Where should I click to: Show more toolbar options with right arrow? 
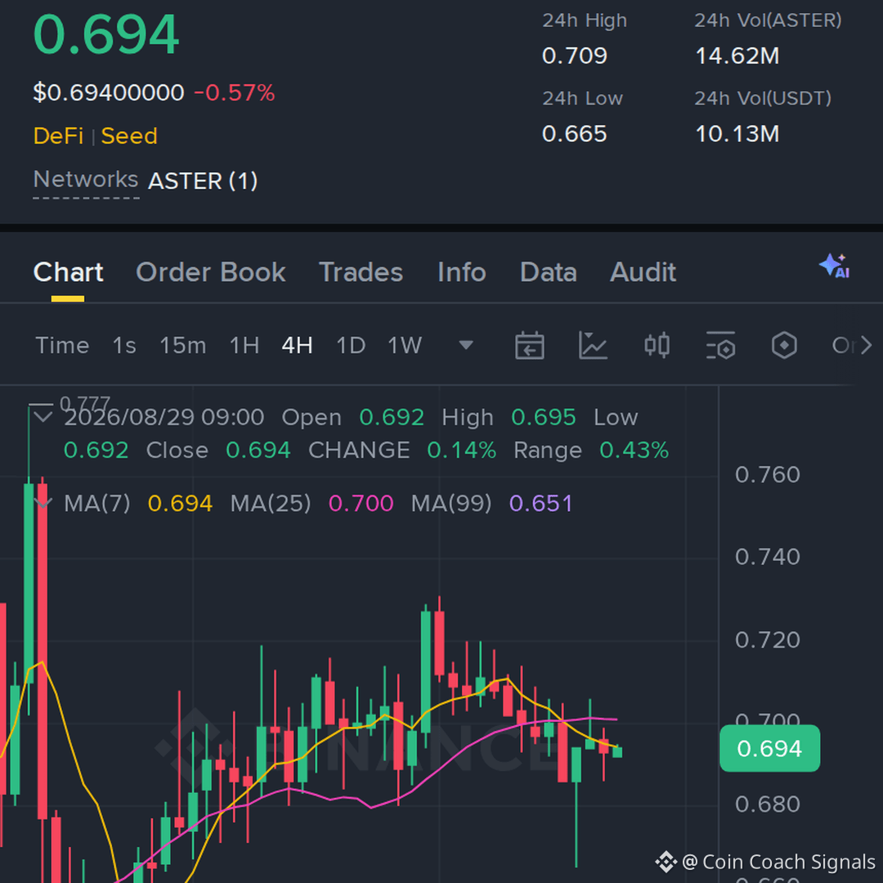point(867,345)
